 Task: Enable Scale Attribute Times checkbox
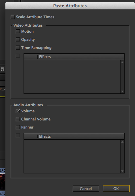click(13, 17)
